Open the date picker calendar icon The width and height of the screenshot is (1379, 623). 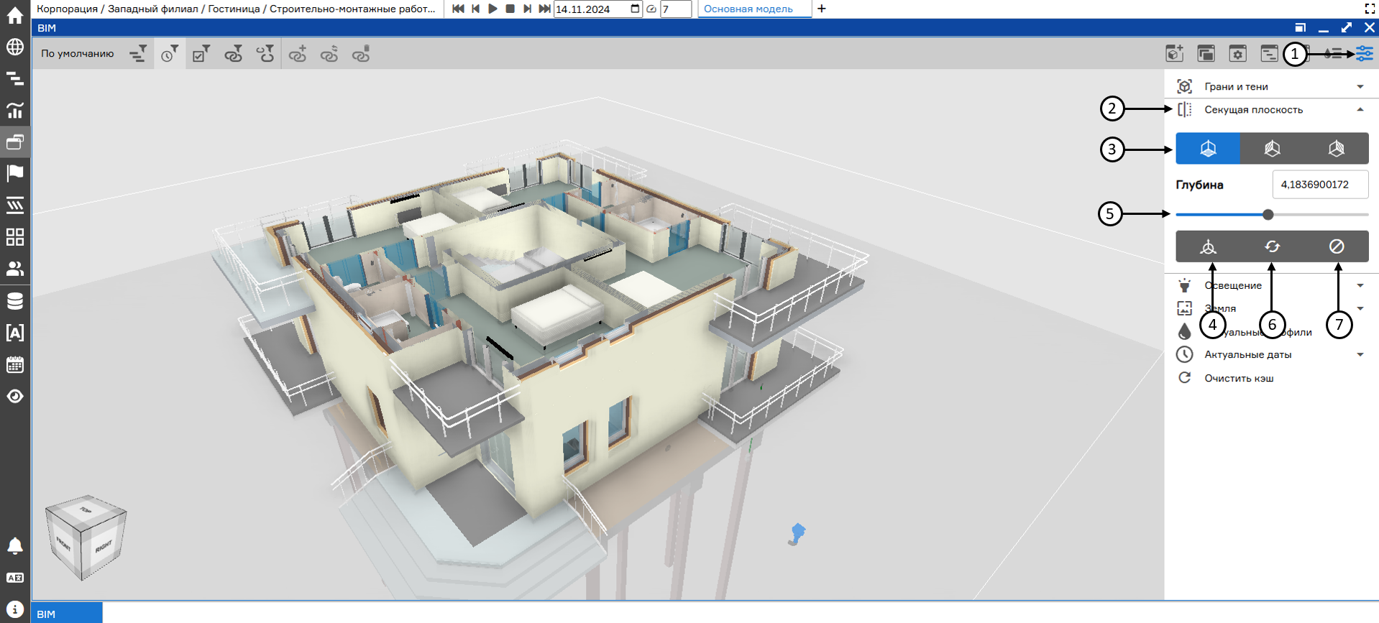[x=635, y=9]
